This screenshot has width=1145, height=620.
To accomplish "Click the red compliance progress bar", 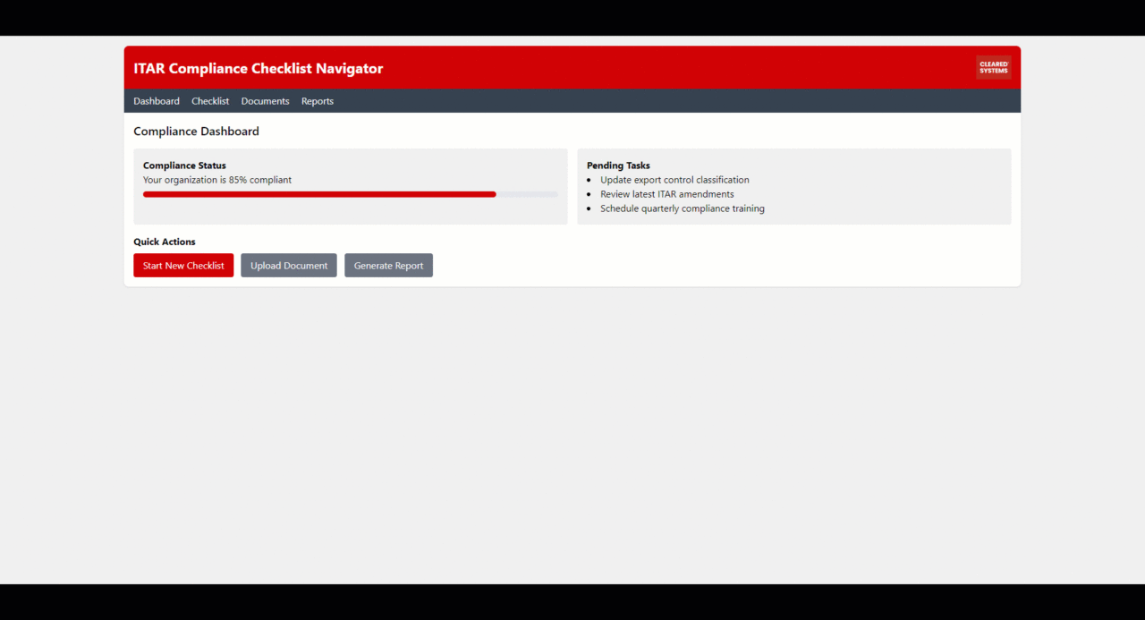I will 319,194.
